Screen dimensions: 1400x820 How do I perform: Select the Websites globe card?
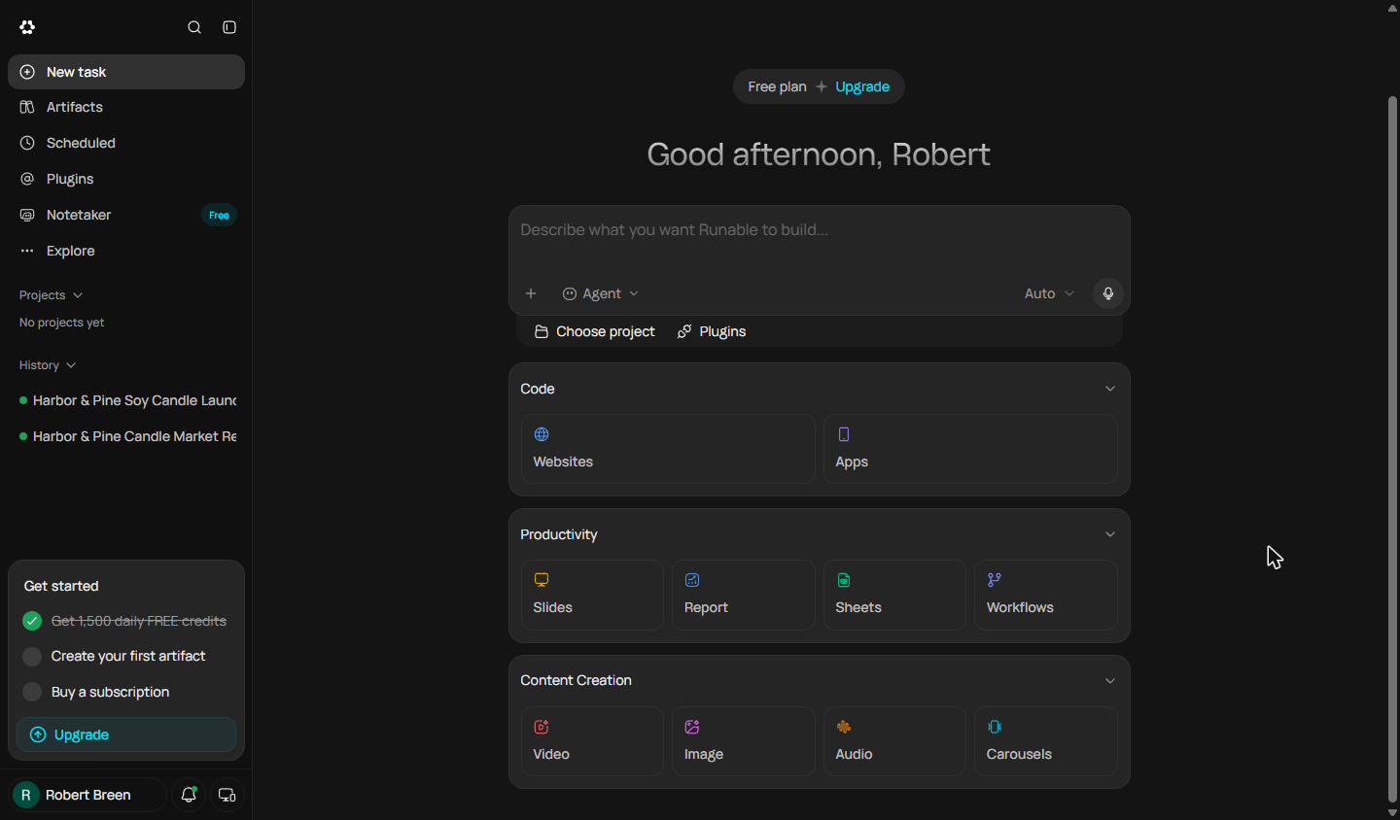pos(668,449)
